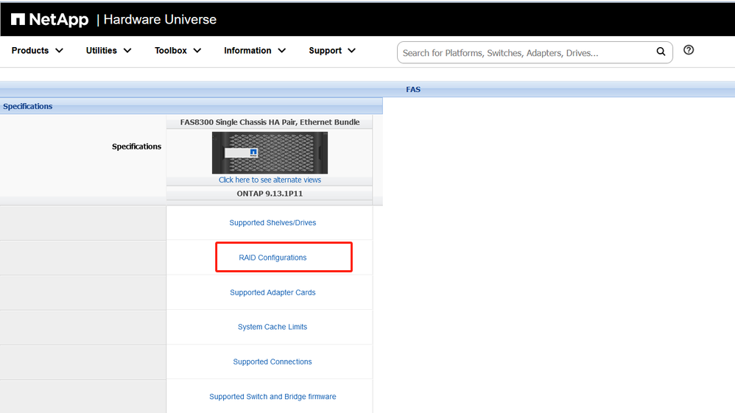The image size is (735, 413).
Task: Open the Information menu
Action: (254, 51)
